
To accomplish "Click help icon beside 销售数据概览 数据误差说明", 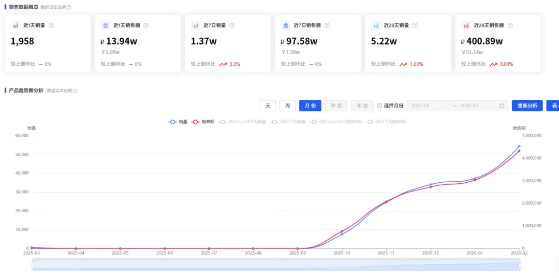I will tap(69, 7).
